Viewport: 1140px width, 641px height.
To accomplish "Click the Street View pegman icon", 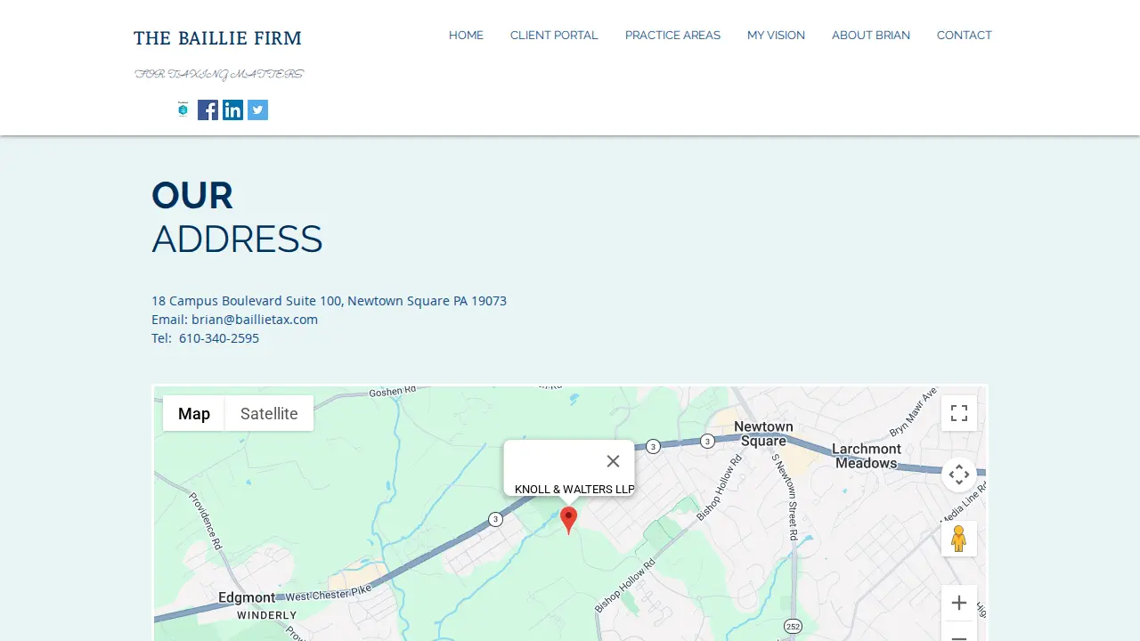I will (x=959, y=539).
